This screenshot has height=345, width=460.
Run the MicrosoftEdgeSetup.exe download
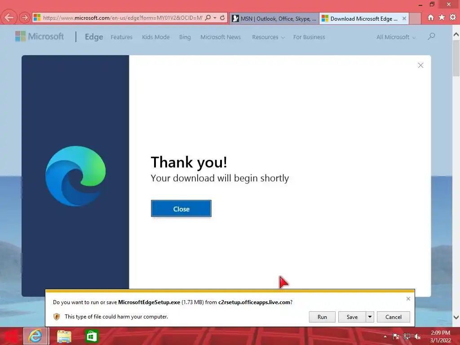[x=322, y=317]
